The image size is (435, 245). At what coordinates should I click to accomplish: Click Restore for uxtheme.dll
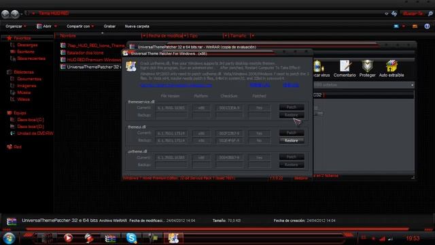click(x=292, y=165)
